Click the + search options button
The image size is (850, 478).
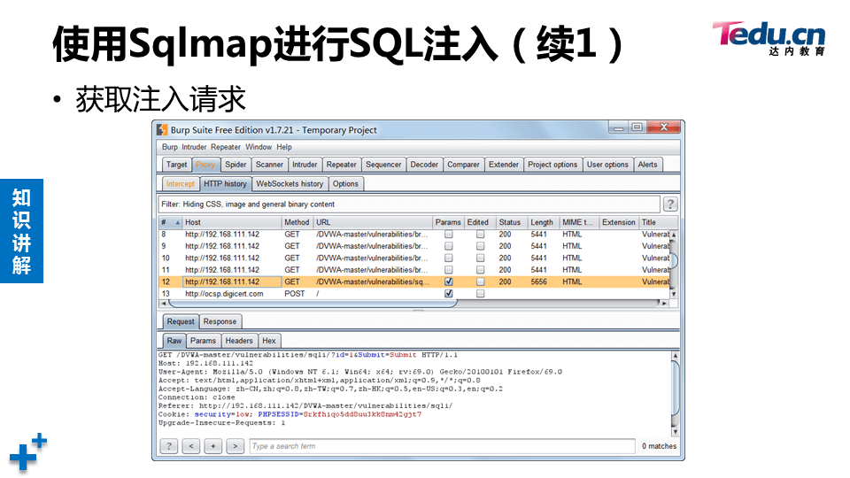[213, 446]
